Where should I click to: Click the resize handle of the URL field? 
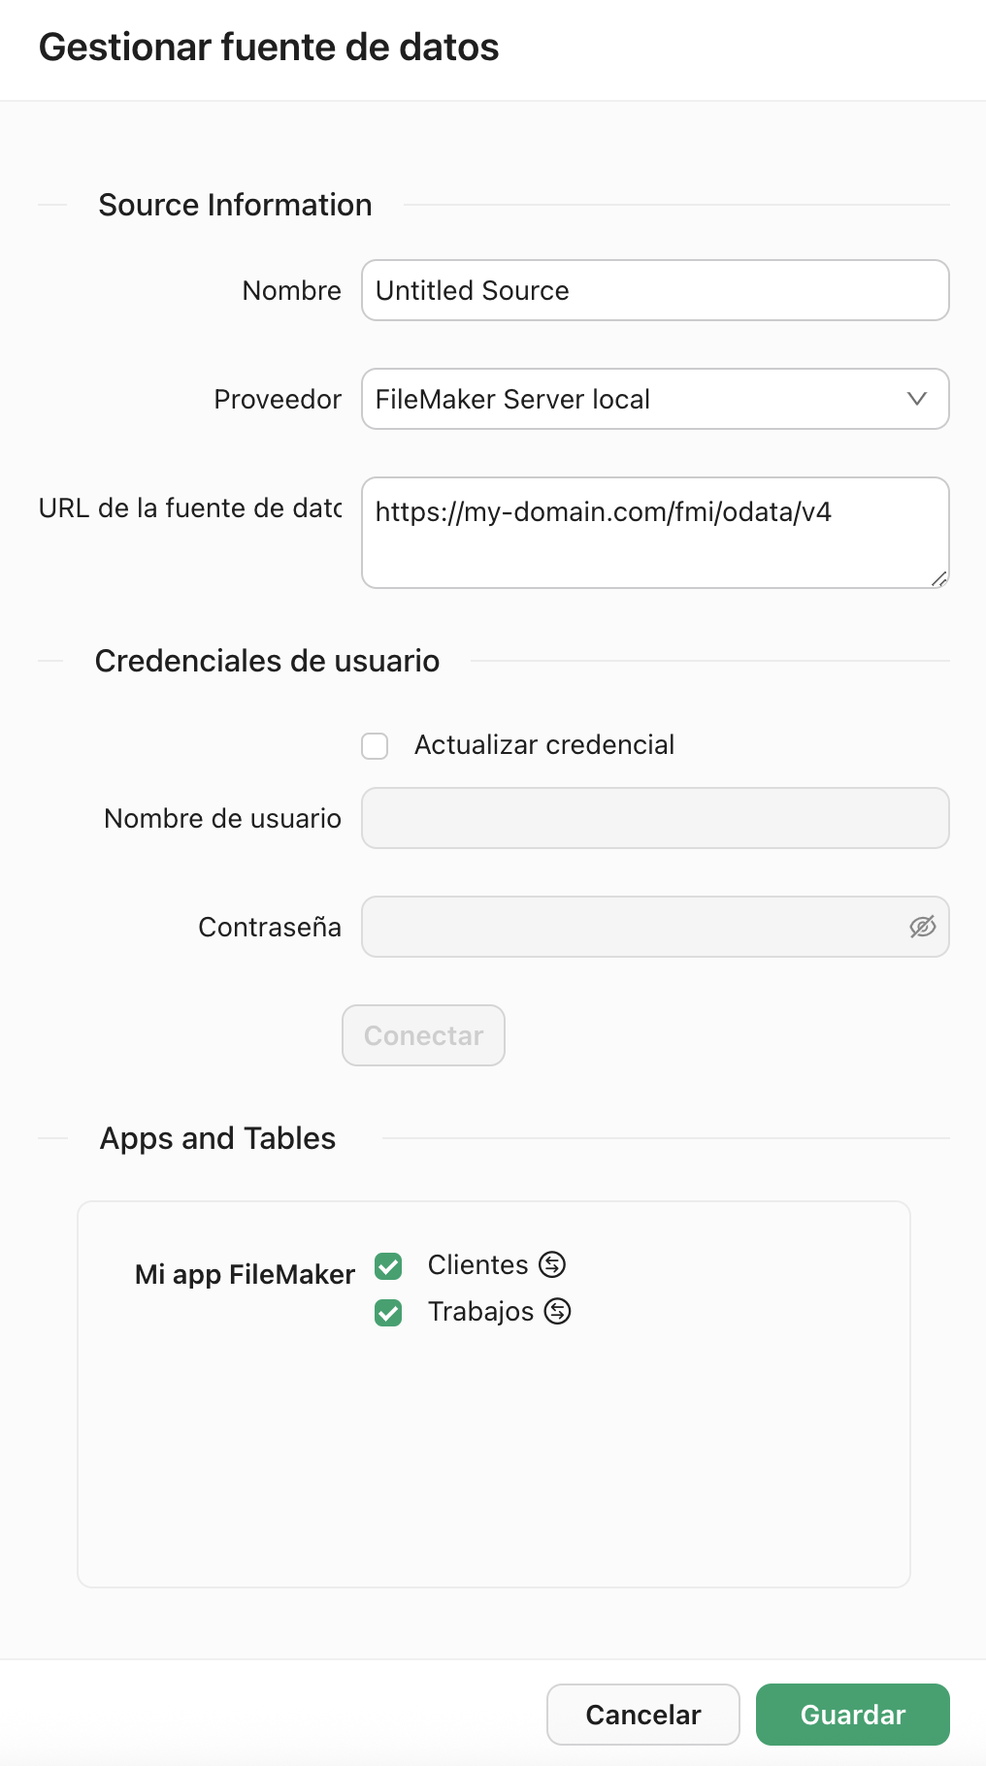[938, 580]
